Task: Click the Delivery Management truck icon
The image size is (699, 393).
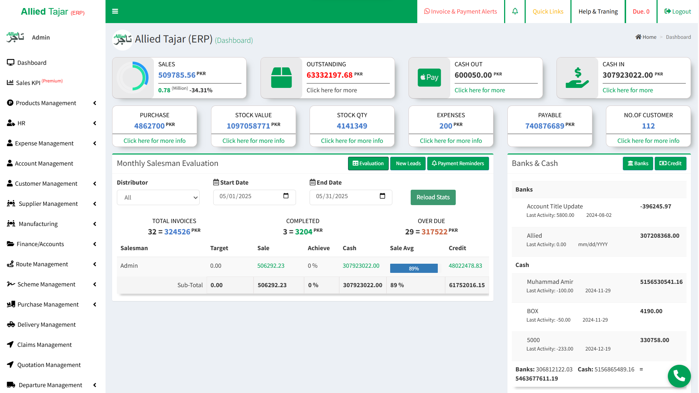Action: click(11, 325)
